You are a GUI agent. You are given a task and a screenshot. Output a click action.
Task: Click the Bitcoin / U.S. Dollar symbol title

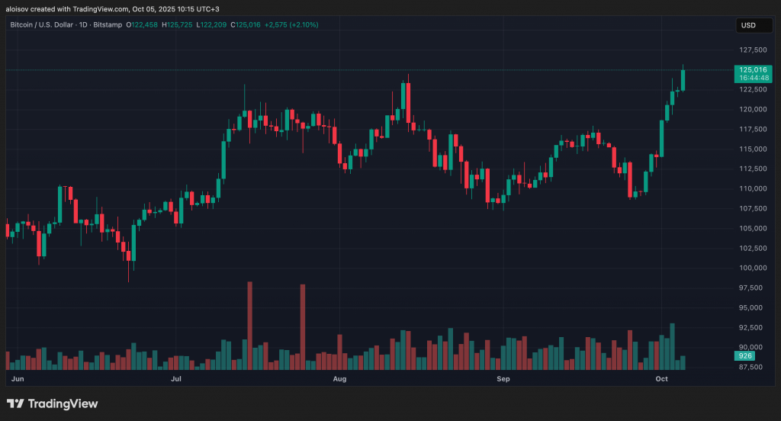tap(49, 25)
